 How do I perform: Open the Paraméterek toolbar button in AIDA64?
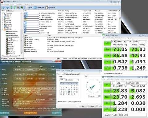[x=39, y=7]
